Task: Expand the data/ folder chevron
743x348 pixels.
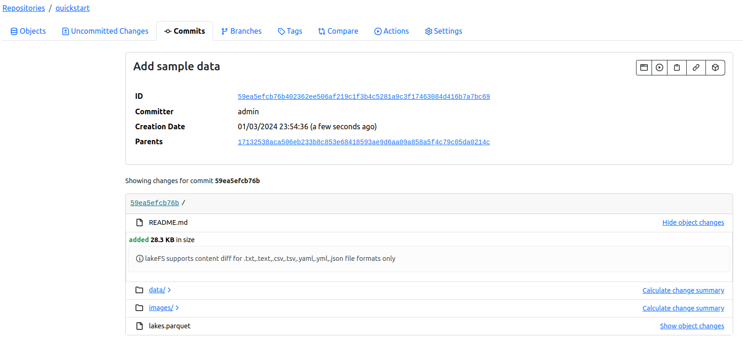Action: point(169,290)
